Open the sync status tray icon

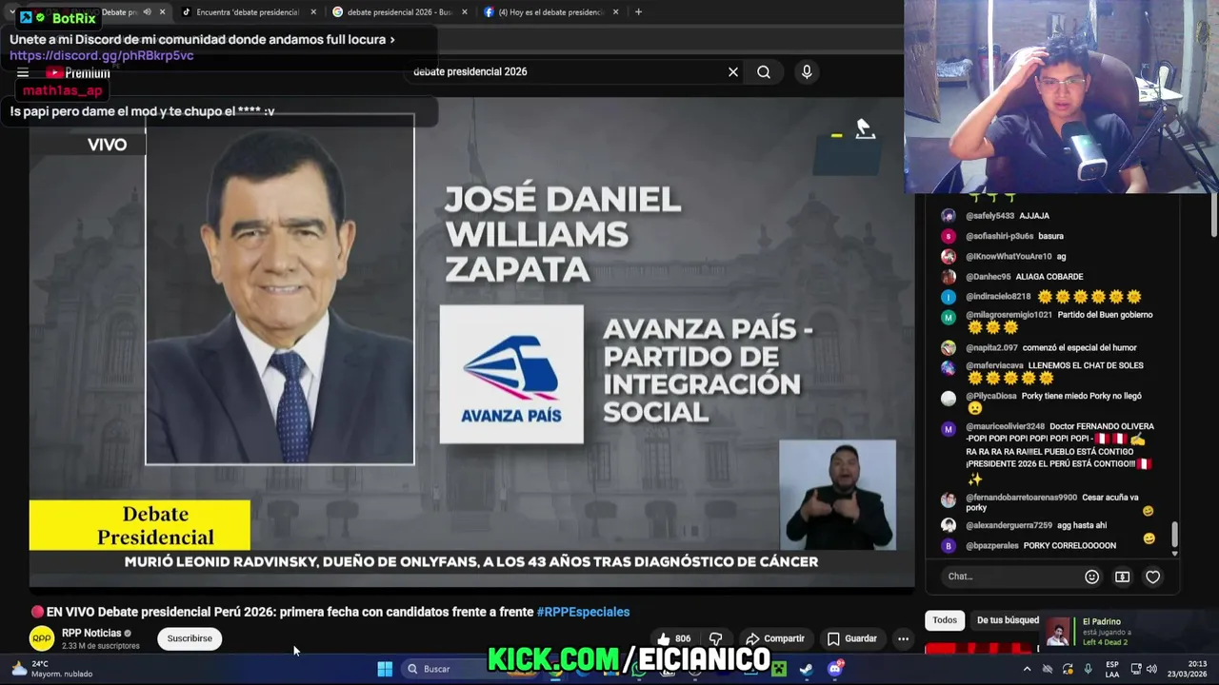(1068, 669)
